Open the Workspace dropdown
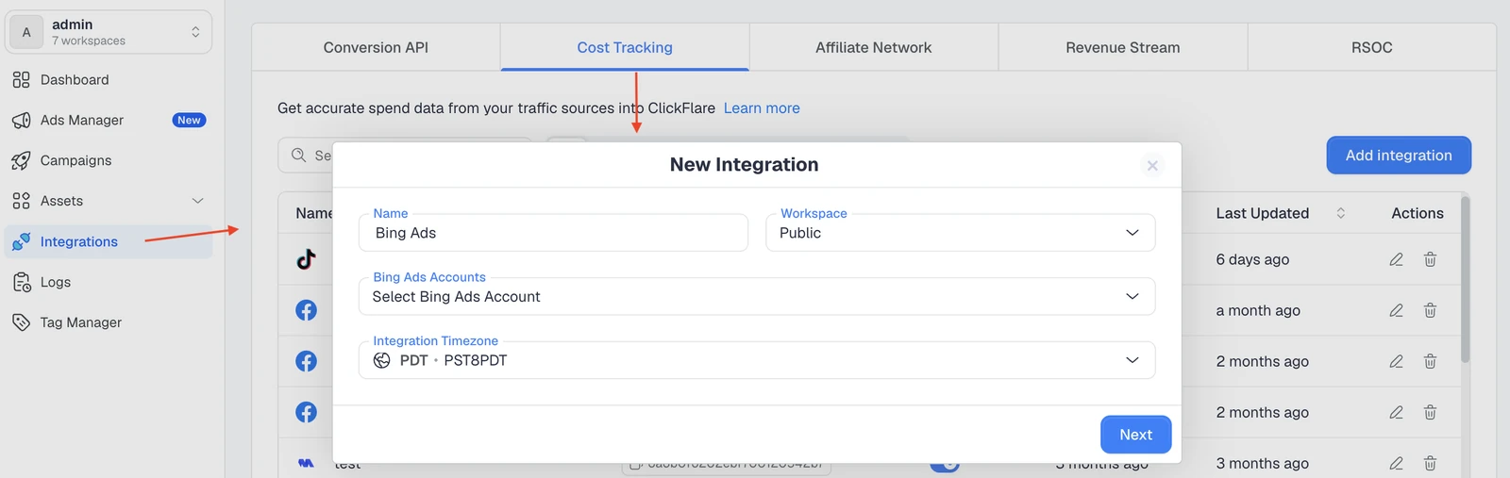The width and height of the screenshot is (1510, 478). click(960, 233)
